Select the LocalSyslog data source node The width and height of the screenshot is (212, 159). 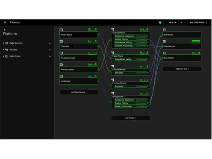pos(79,81)
